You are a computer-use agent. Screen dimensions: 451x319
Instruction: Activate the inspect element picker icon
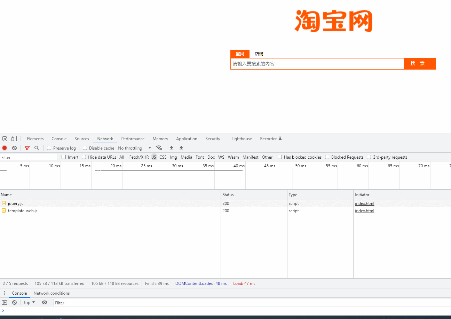click(5, 138)
